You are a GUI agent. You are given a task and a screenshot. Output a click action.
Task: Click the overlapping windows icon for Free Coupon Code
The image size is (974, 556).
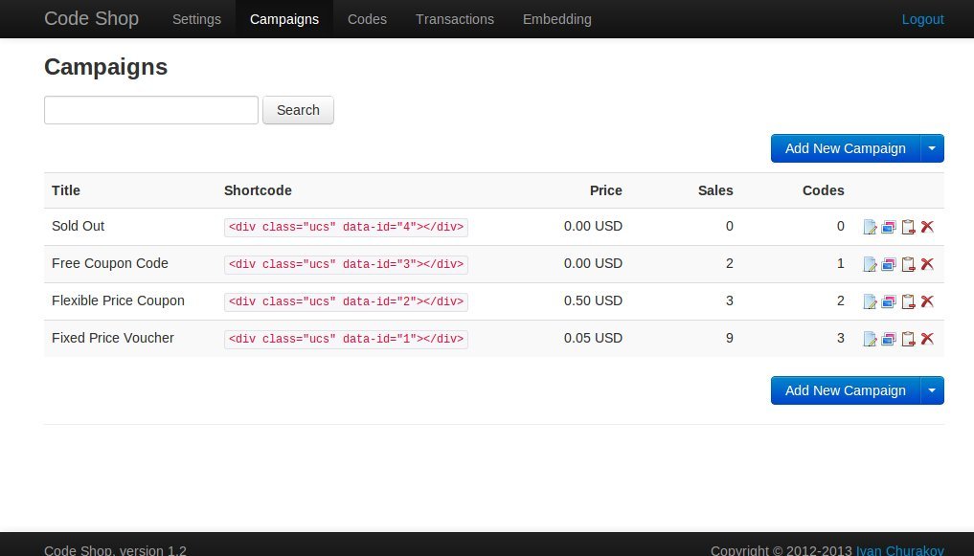pyautogui.click(x=889, y=264)
